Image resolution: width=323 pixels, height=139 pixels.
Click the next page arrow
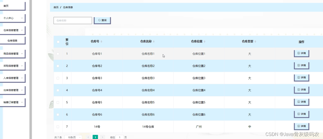tap(102, 137)
